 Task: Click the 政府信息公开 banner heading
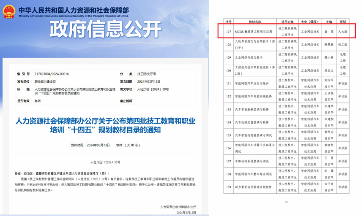[x=105, y=30]
